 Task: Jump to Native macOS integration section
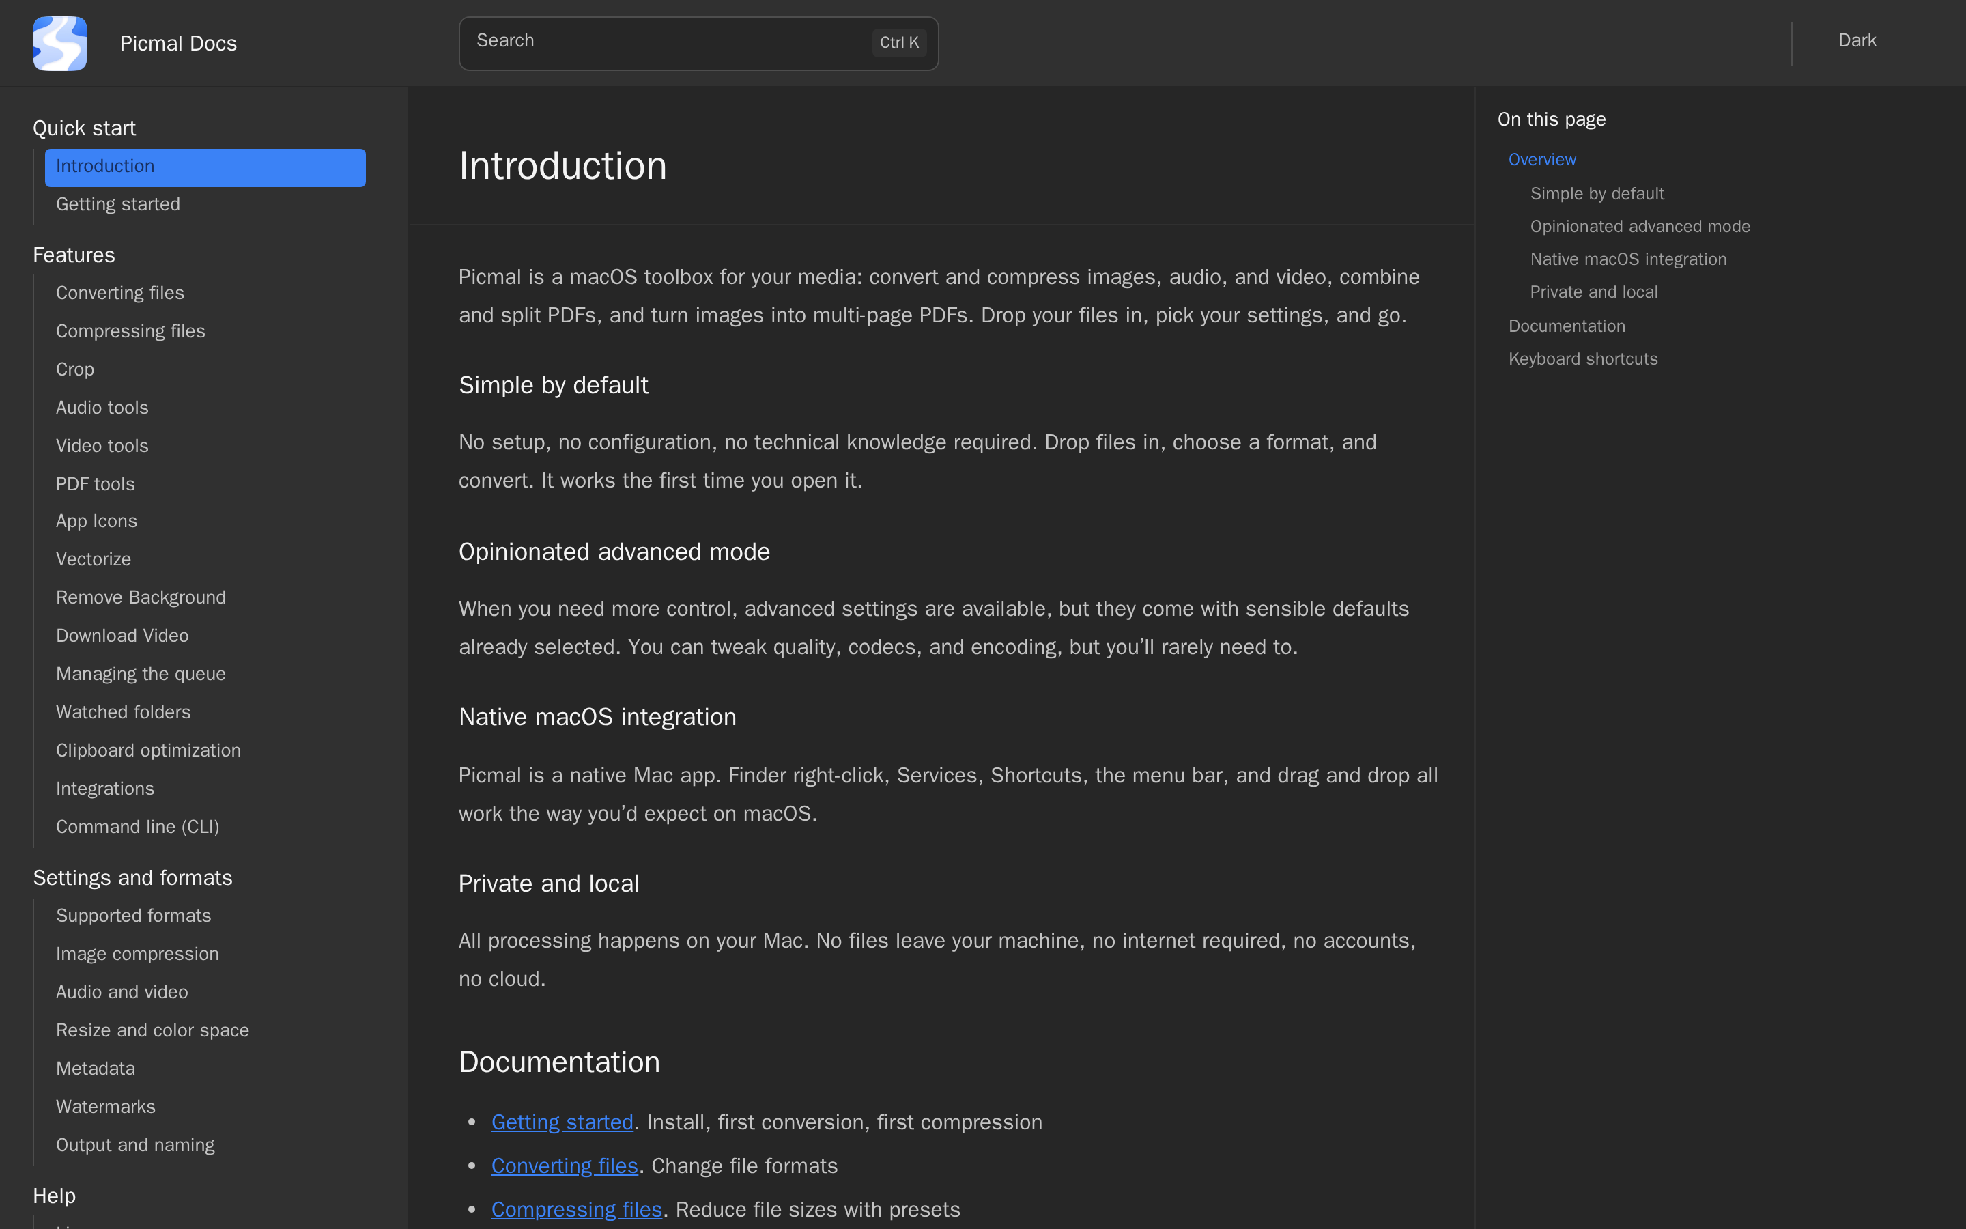1628,259
